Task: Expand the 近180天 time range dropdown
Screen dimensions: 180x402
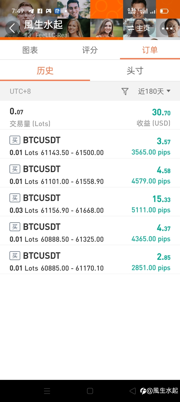Action: tap(154, 91)
